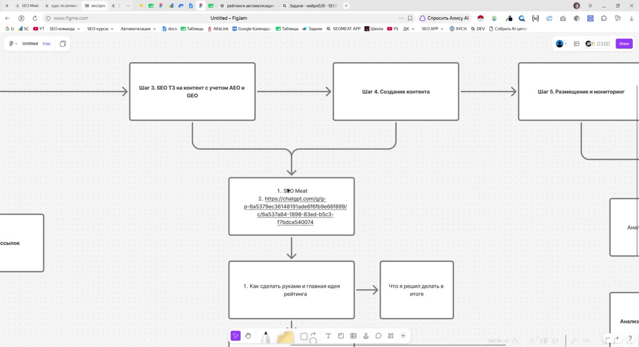The height and width of the screenshot is (347, 639).
Task: Insert a table with the Table tool
Action: pyautogui.click(x=353, y=336)
